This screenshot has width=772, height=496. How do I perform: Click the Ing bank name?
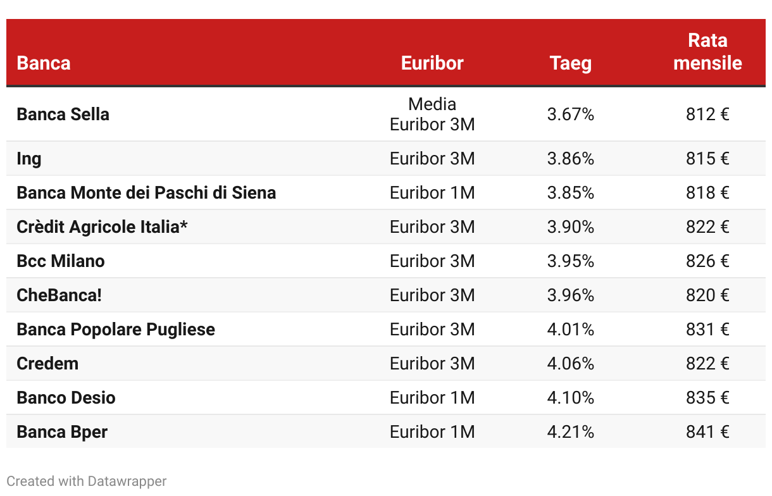coord(28,159)
